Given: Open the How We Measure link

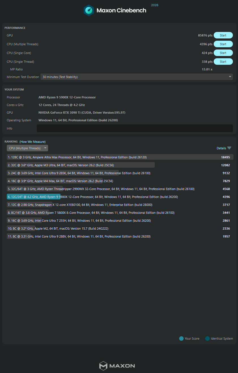Looking at the screenshot, I should click(33, 142).
